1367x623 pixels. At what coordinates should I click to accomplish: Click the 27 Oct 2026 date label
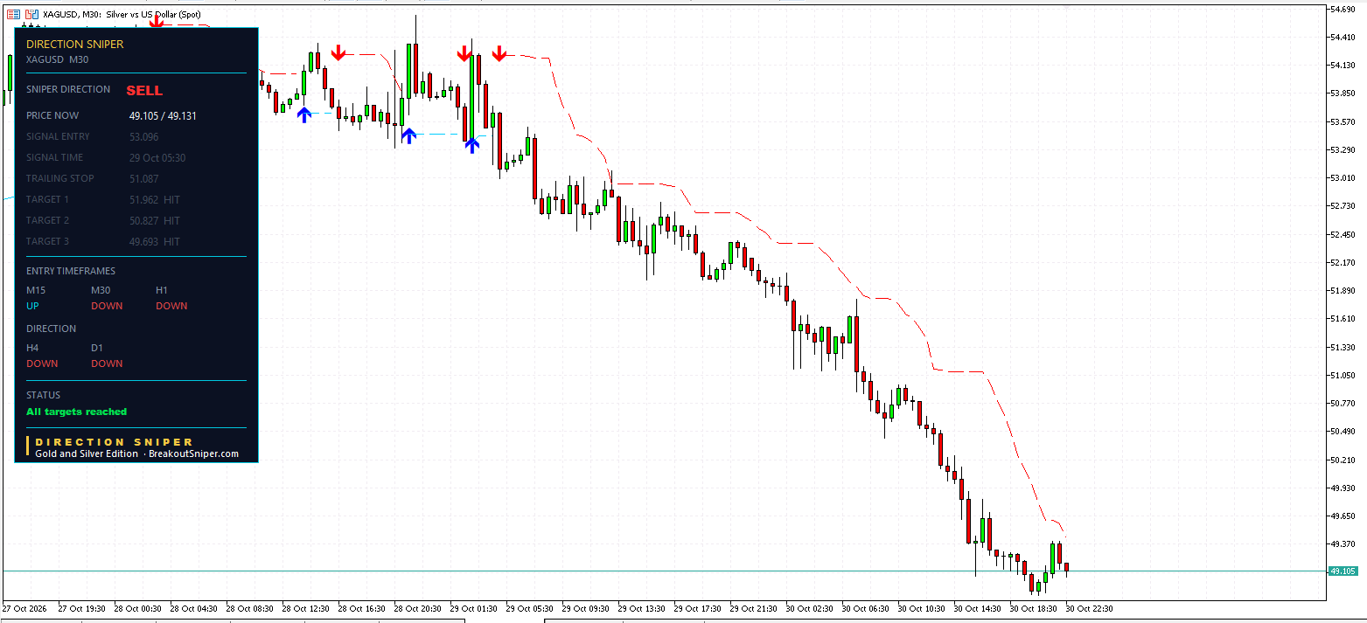click(24, 608)
